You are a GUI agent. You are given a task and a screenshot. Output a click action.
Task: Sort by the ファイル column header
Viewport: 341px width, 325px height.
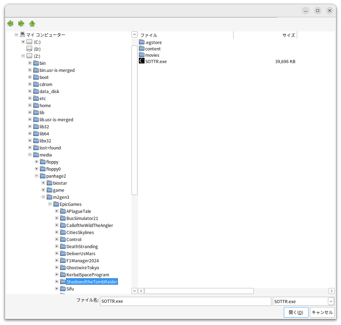pos(186,35)
